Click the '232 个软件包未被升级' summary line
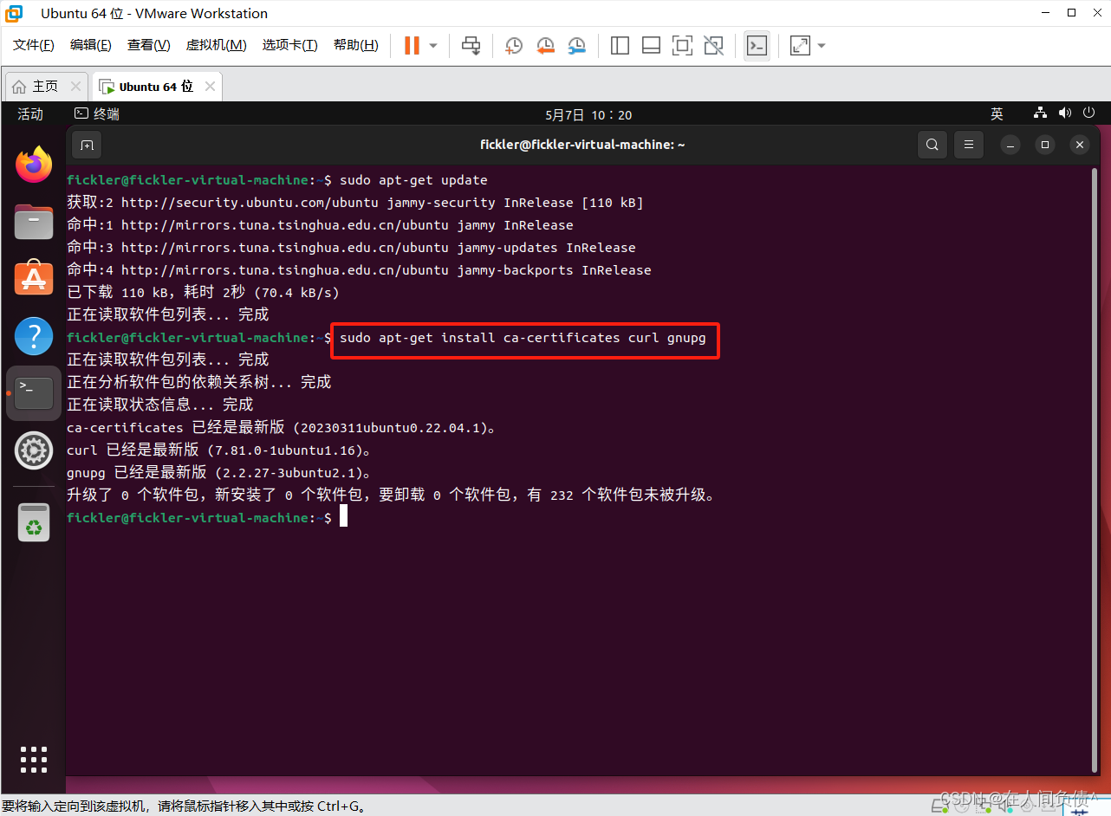 tap(393, 495)
